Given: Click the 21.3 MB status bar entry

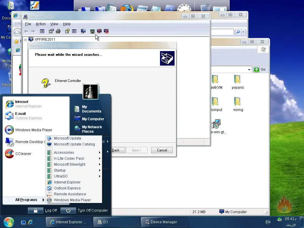Looking at the screenshot, I should coord(199,212).
